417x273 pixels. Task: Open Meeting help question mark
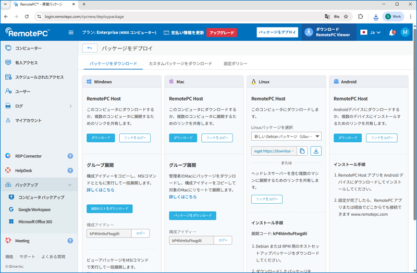[x=70, y=241]
